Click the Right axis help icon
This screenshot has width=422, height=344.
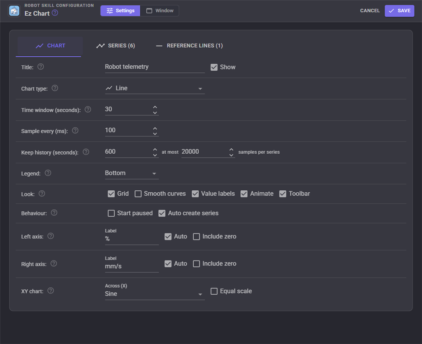[x=54, y=263]
